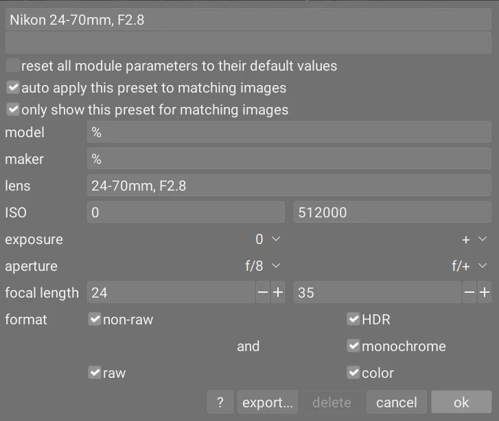
Task: Increase minimum focal length with plus button
Action: 278,292
